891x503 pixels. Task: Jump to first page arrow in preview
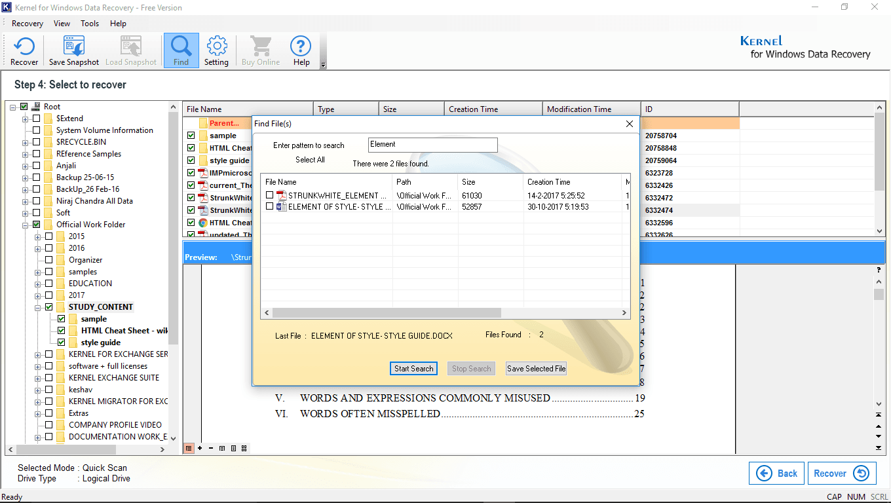pos(879,415)
